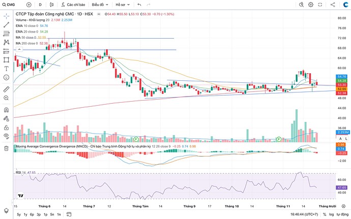Select Volume Khối lượng 20 legend
Viewport: 351px width, 219px height.
[x=33, y=20]
